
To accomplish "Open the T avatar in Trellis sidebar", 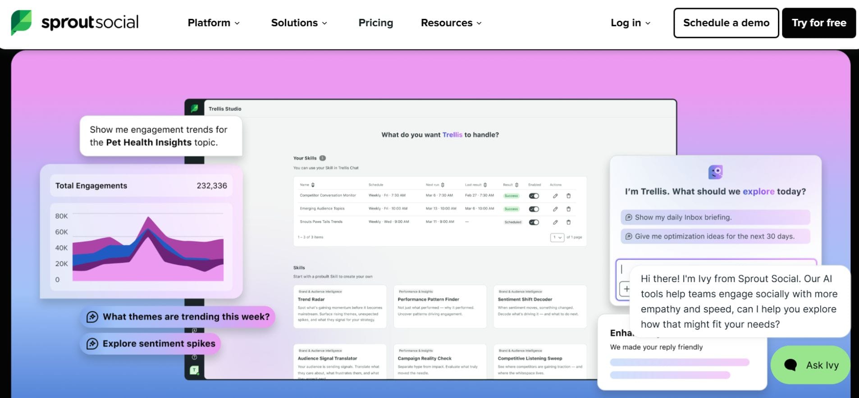I will 194,370.
